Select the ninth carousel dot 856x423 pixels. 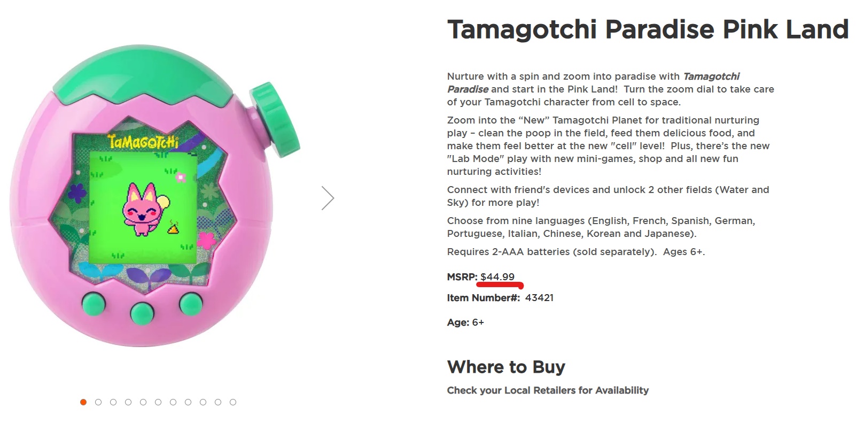(203, 402)
